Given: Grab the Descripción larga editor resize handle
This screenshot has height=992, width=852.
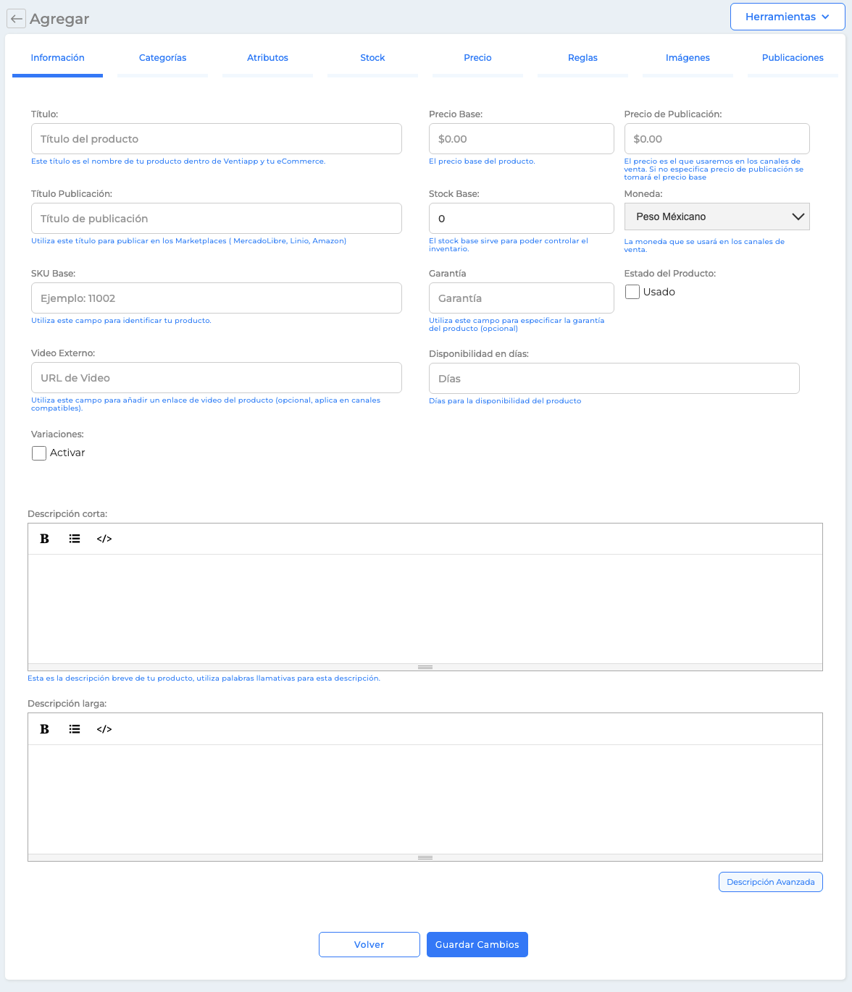Looking at the screenshot, I should click(425, 857).
